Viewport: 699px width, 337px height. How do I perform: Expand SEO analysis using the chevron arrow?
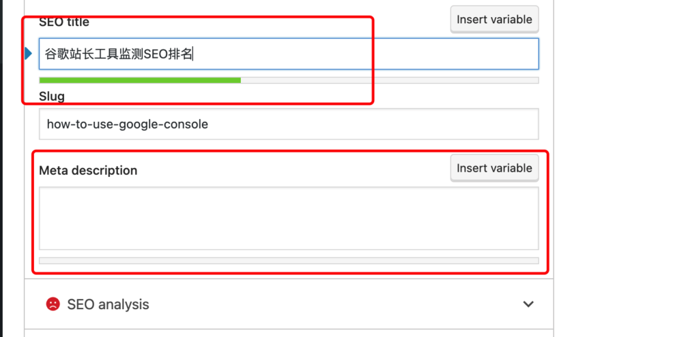(528, 304)
